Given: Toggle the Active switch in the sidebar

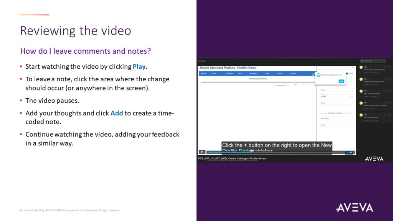Looking at the screenshot, I should coord(347,73).
